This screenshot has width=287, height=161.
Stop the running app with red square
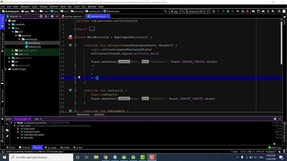click(248, 11)
